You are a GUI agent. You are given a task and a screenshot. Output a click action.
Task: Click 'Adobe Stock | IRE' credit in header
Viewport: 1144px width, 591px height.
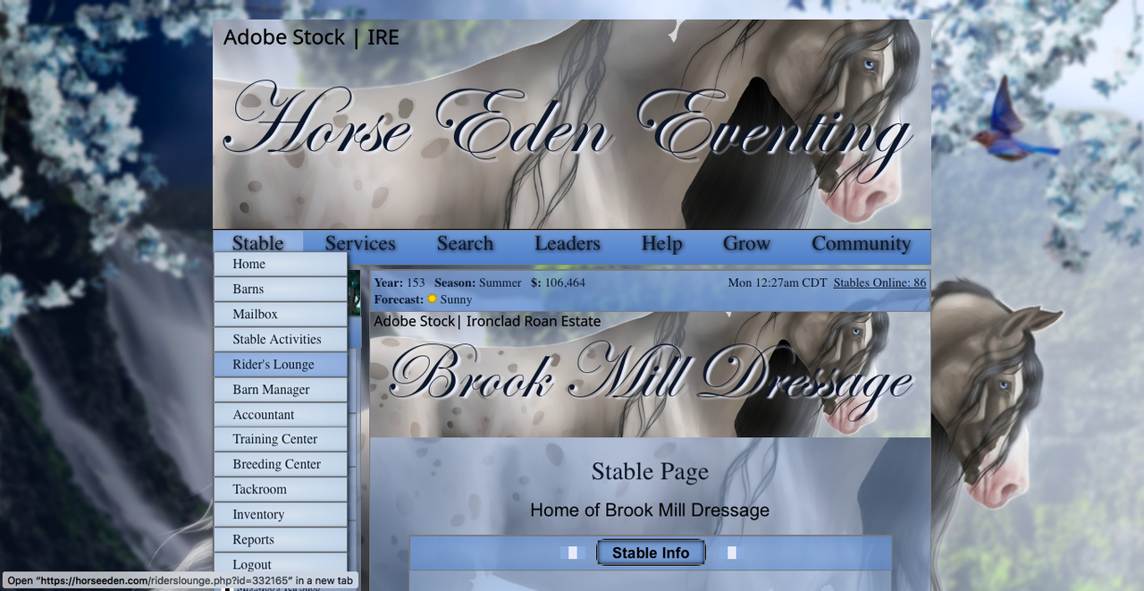click(311, 38)
